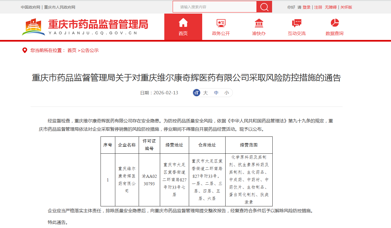Image resolution: width=391 pixels, height=228 pixels.
Task: Open the 数据查询 navigation menu
Action: 334,34
